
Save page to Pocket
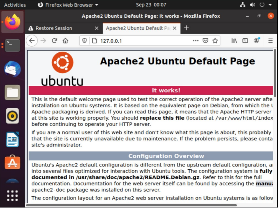[x=205, y=41]
